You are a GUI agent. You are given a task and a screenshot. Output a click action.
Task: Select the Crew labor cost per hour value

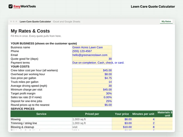(92, 70)
